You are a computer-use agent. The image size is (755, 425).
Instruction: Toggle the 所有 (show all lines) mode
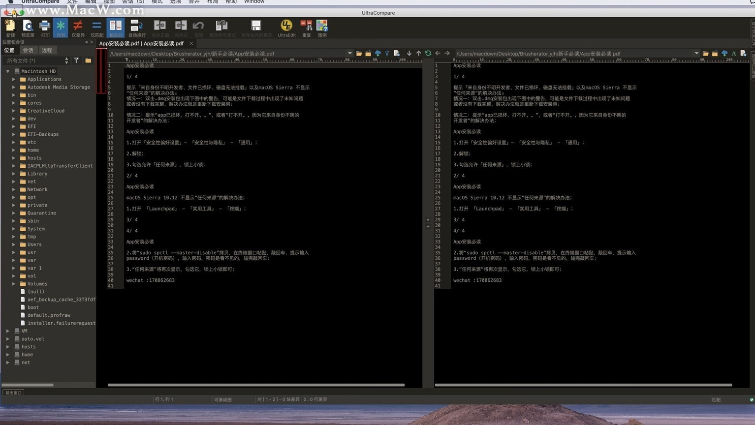click(x=61, y=28)
